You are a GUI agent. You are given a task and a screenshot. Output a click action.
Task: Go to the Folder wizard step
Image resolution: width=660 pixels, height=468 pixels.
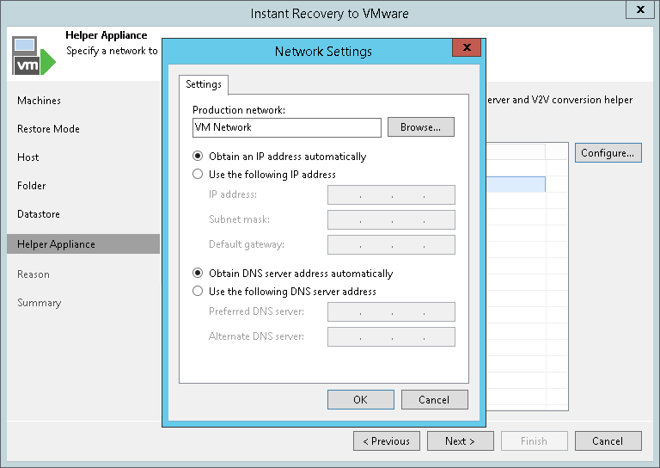coord(32,185)
